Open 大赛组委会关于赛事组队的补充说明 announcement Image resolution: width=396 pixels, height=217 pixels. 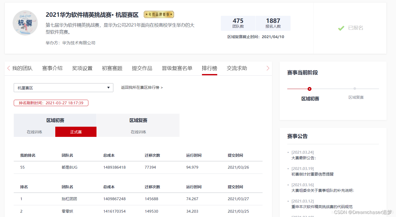tap(323, 191)
